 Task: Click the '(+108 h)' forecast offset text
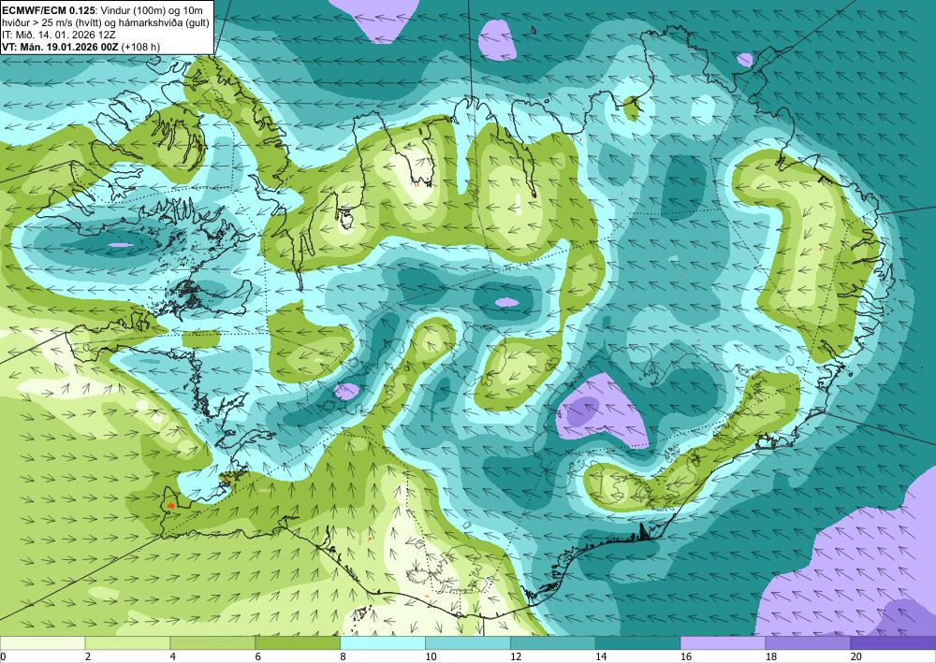coord(140,47)
